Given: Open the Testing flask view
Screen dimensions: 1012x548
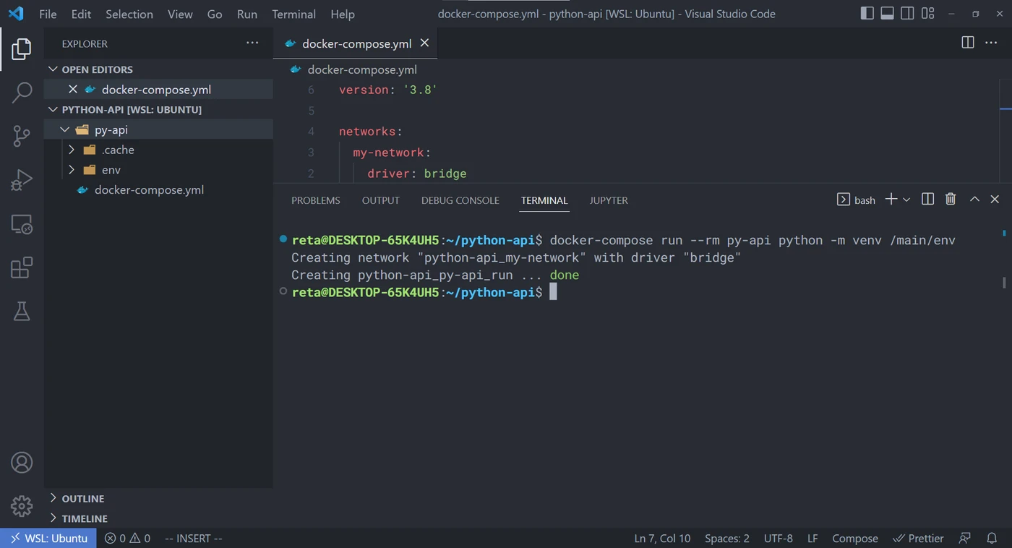Looking at the screenshot, I should [22, 311].
